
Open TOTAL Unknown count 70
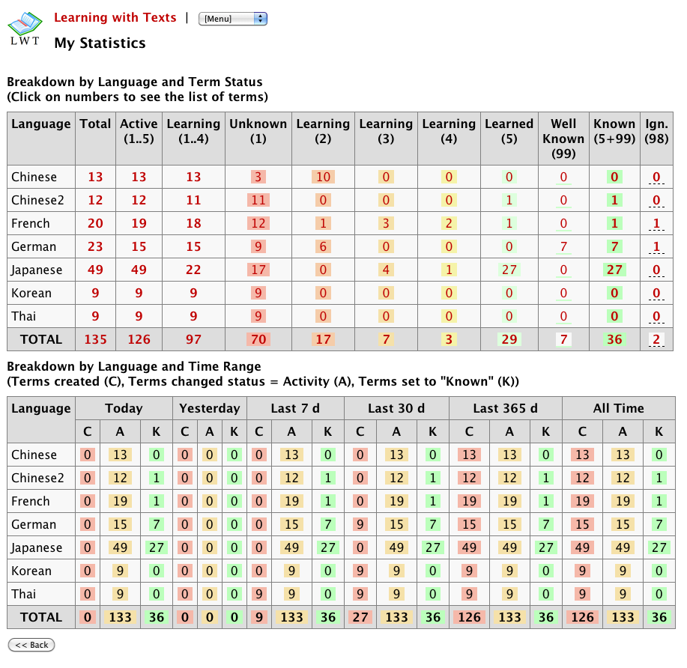point(258,340)
